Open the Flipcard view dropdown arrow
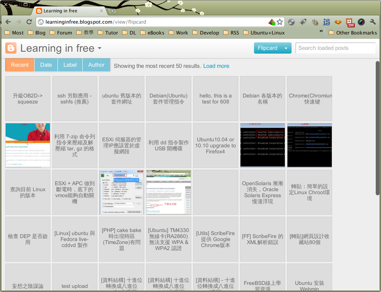The image size is (381, 292). 286,48
